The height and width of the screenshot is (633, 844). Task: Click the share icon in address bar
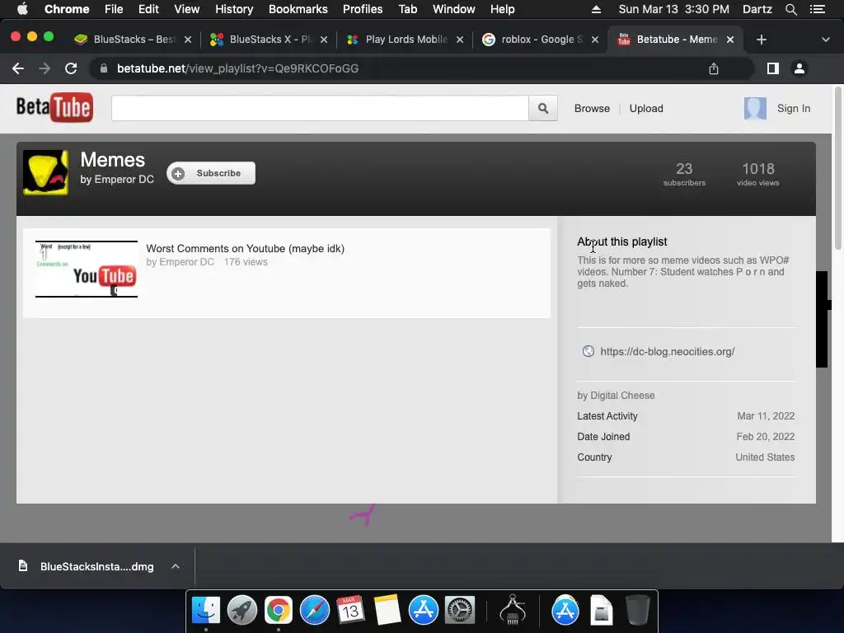pos(713,68)
